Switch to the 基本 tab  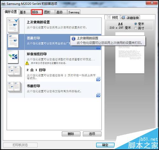(x=25, y=12)
